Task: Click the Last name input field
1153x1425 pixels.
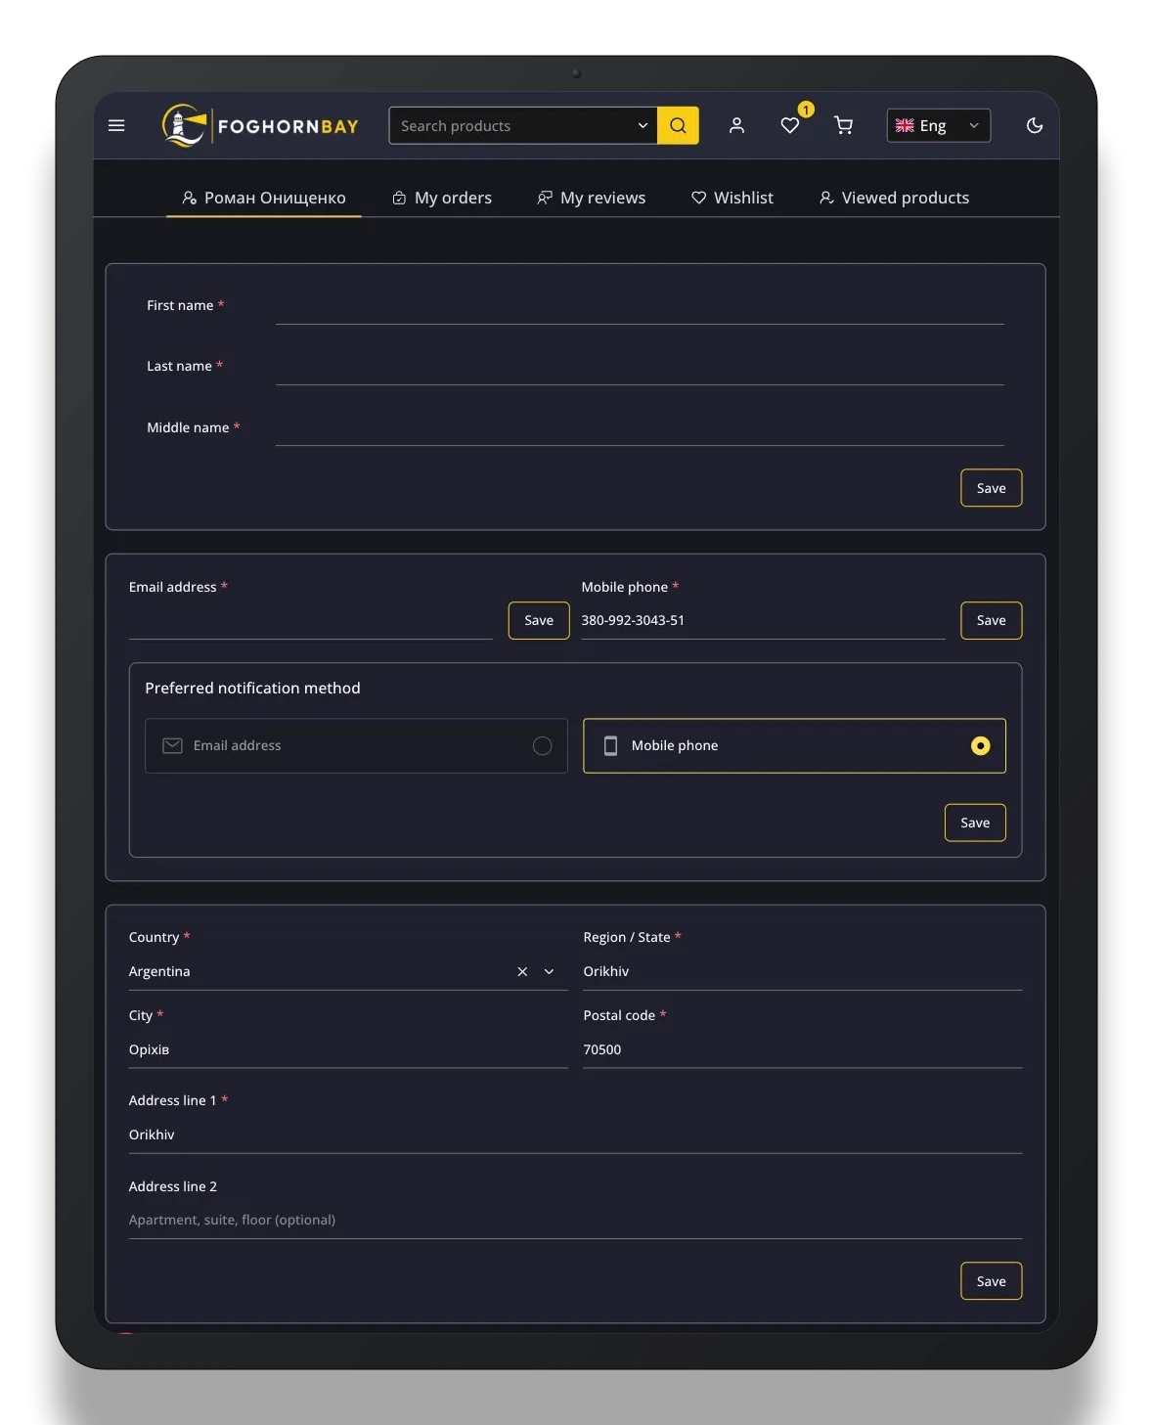Action: (x=640, y=367)
